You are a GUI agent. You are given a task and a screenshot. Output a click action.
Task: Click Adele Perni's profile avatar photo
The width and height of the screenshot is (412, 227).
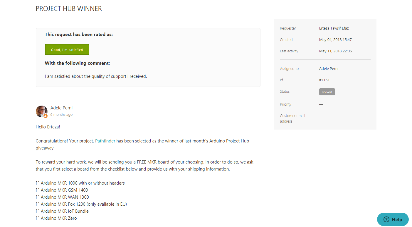41,111
